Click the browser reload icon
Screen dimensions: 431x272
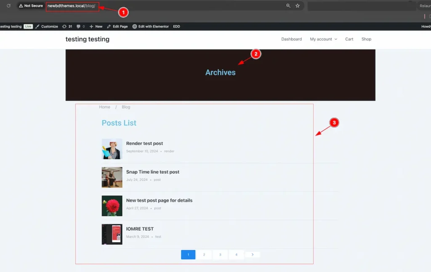(8, 6)
